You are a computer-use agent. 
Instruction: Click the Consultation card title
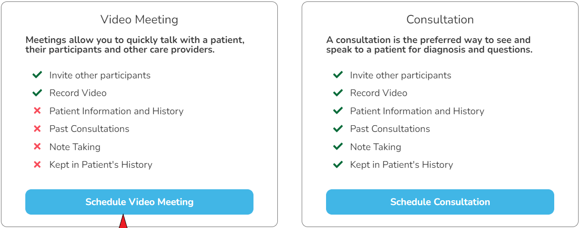point(440,20)
